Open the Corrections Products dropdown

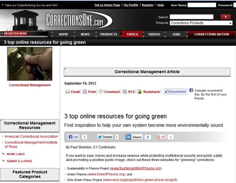(x=201, y=23)
